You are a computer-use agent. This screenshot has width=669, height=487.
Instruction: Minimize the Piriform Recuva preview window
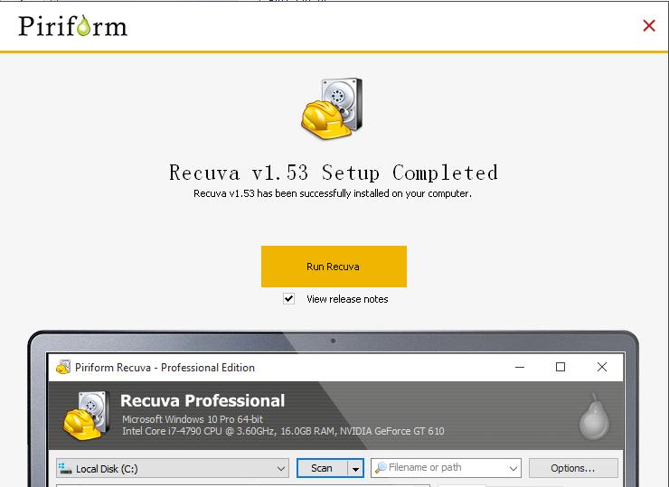coord(520,367)
